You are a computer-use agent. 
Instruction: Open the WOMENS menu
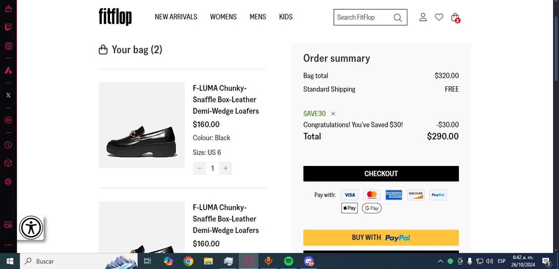[223, 17]
